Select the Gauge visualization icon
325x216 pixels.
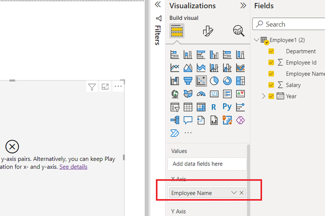tap(201, 94)
